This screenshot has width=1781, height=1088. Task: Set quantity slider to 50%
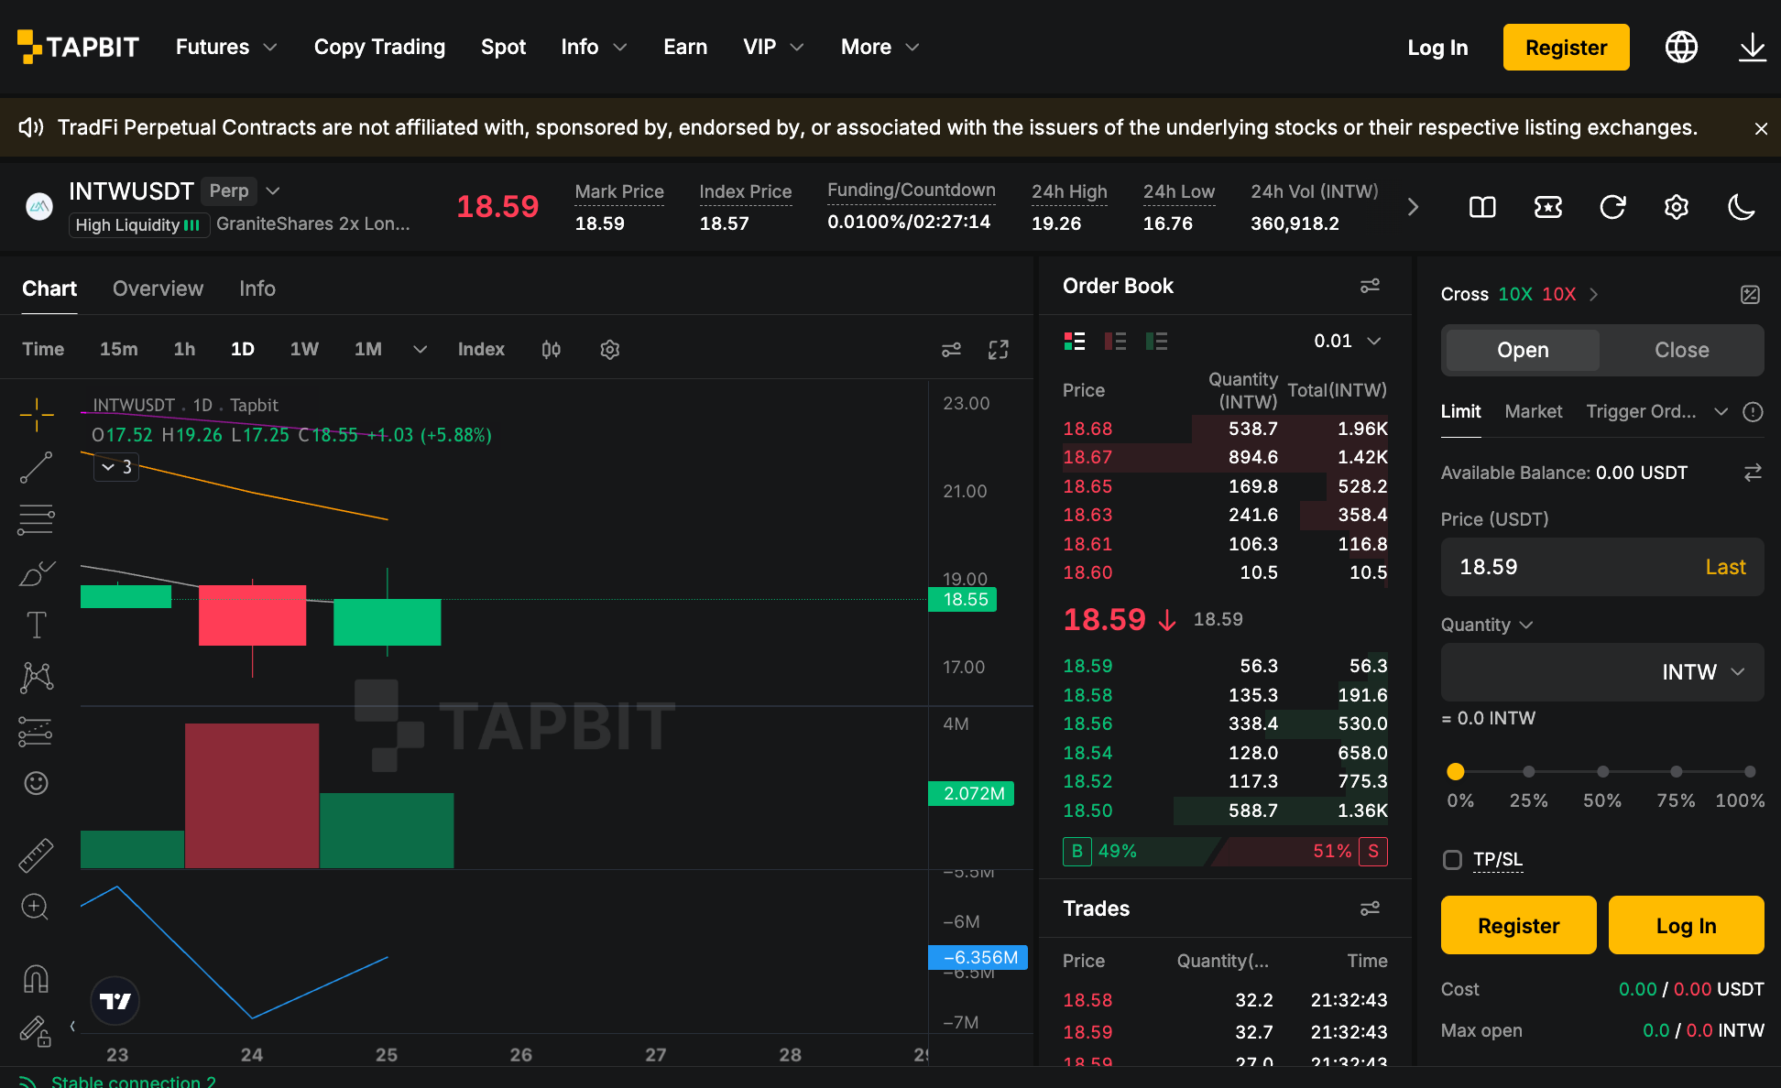1602,772
